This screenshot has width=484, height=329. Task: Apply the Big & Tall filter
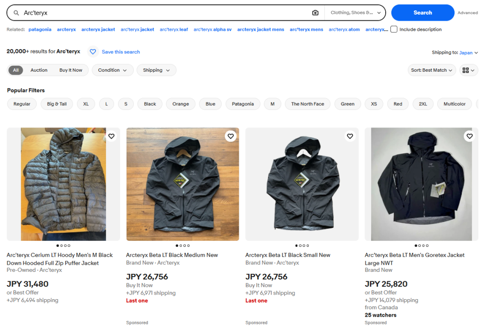coord(57,104)
